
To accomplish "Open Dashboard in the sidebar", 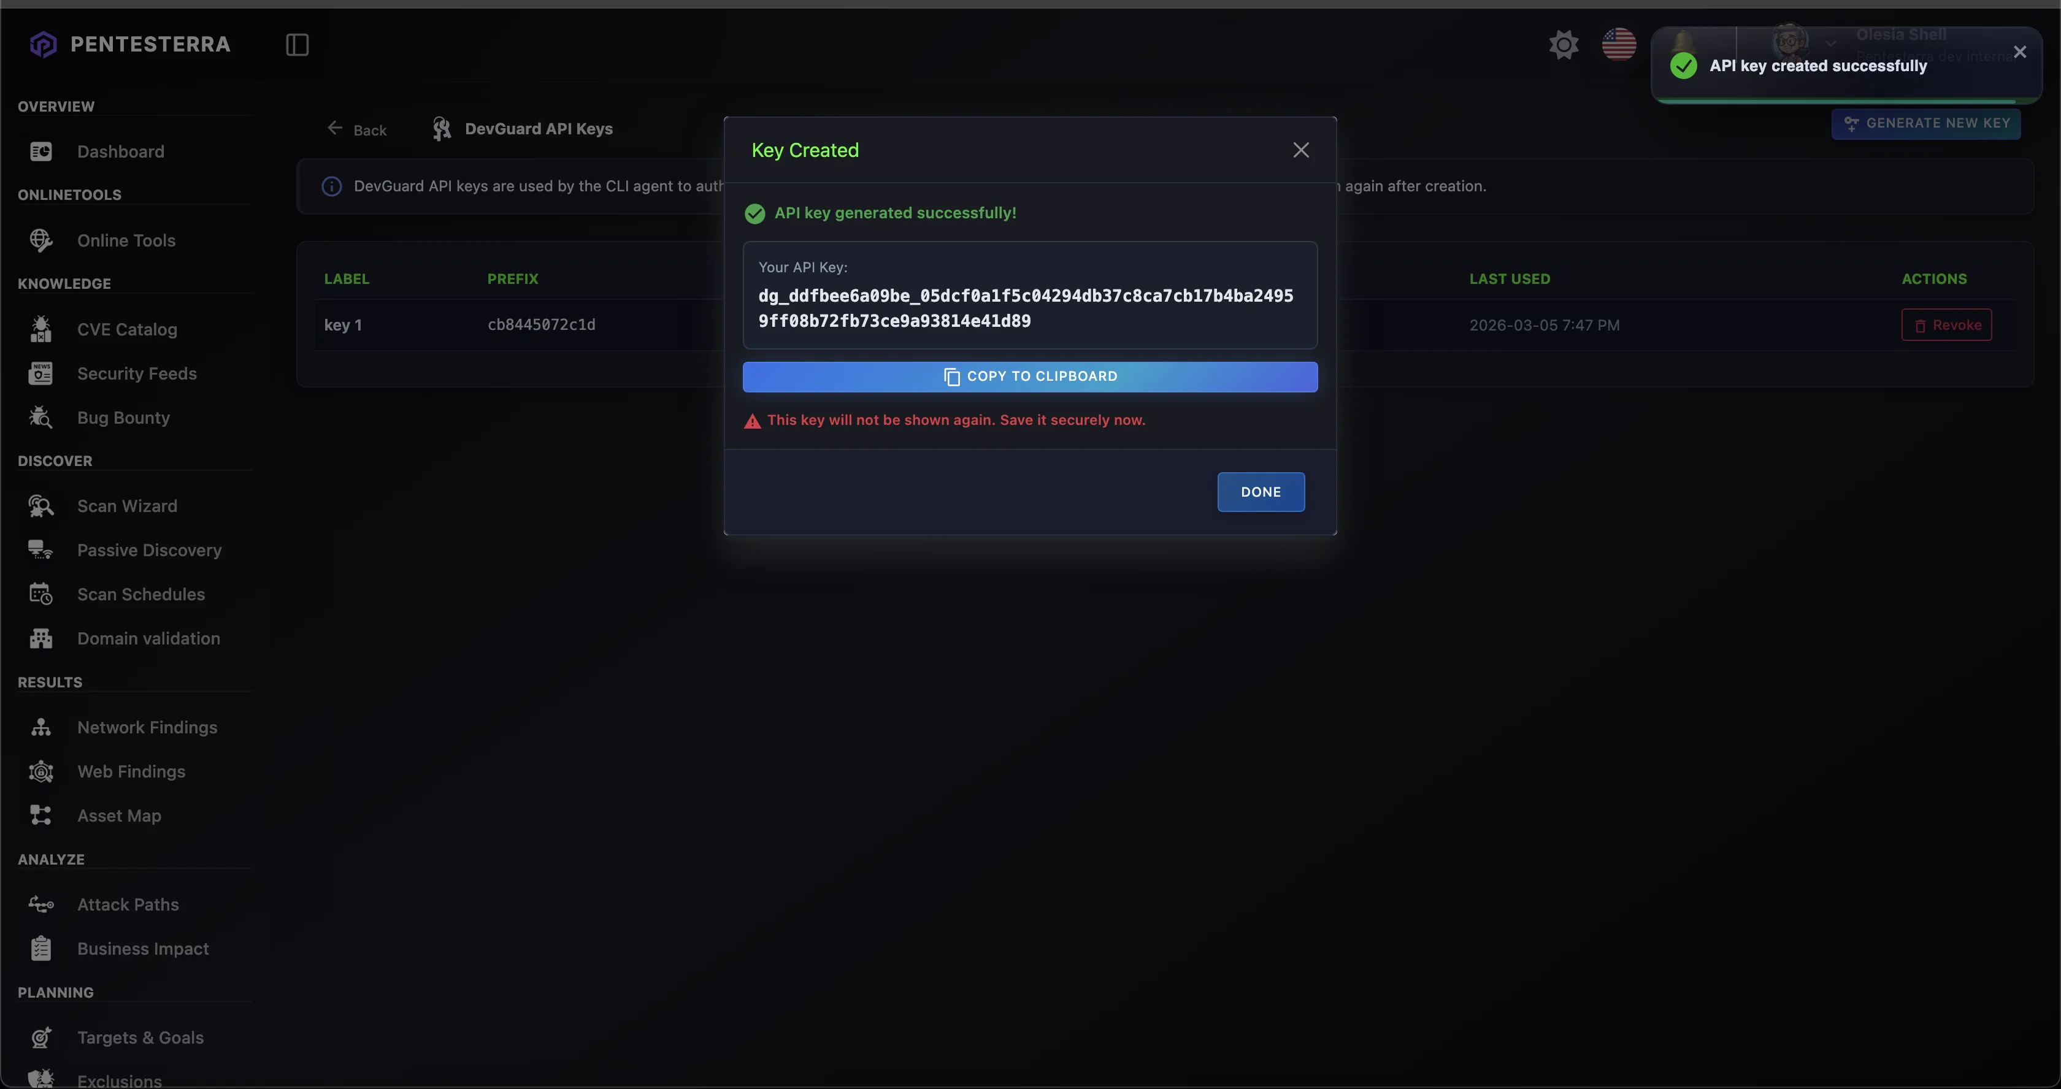I will pyautogui.click(x=121, y=152).
